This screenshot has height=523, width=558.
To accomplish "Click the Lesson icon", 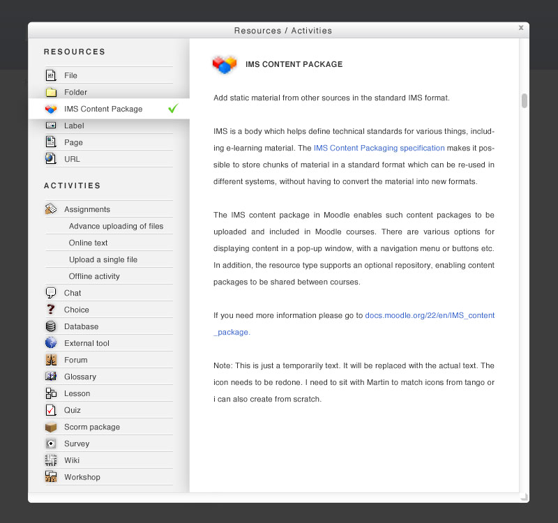I will pyautogui.click(x=51, y=393).
